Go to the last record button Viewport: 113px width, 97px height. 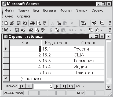coord(64,86)
